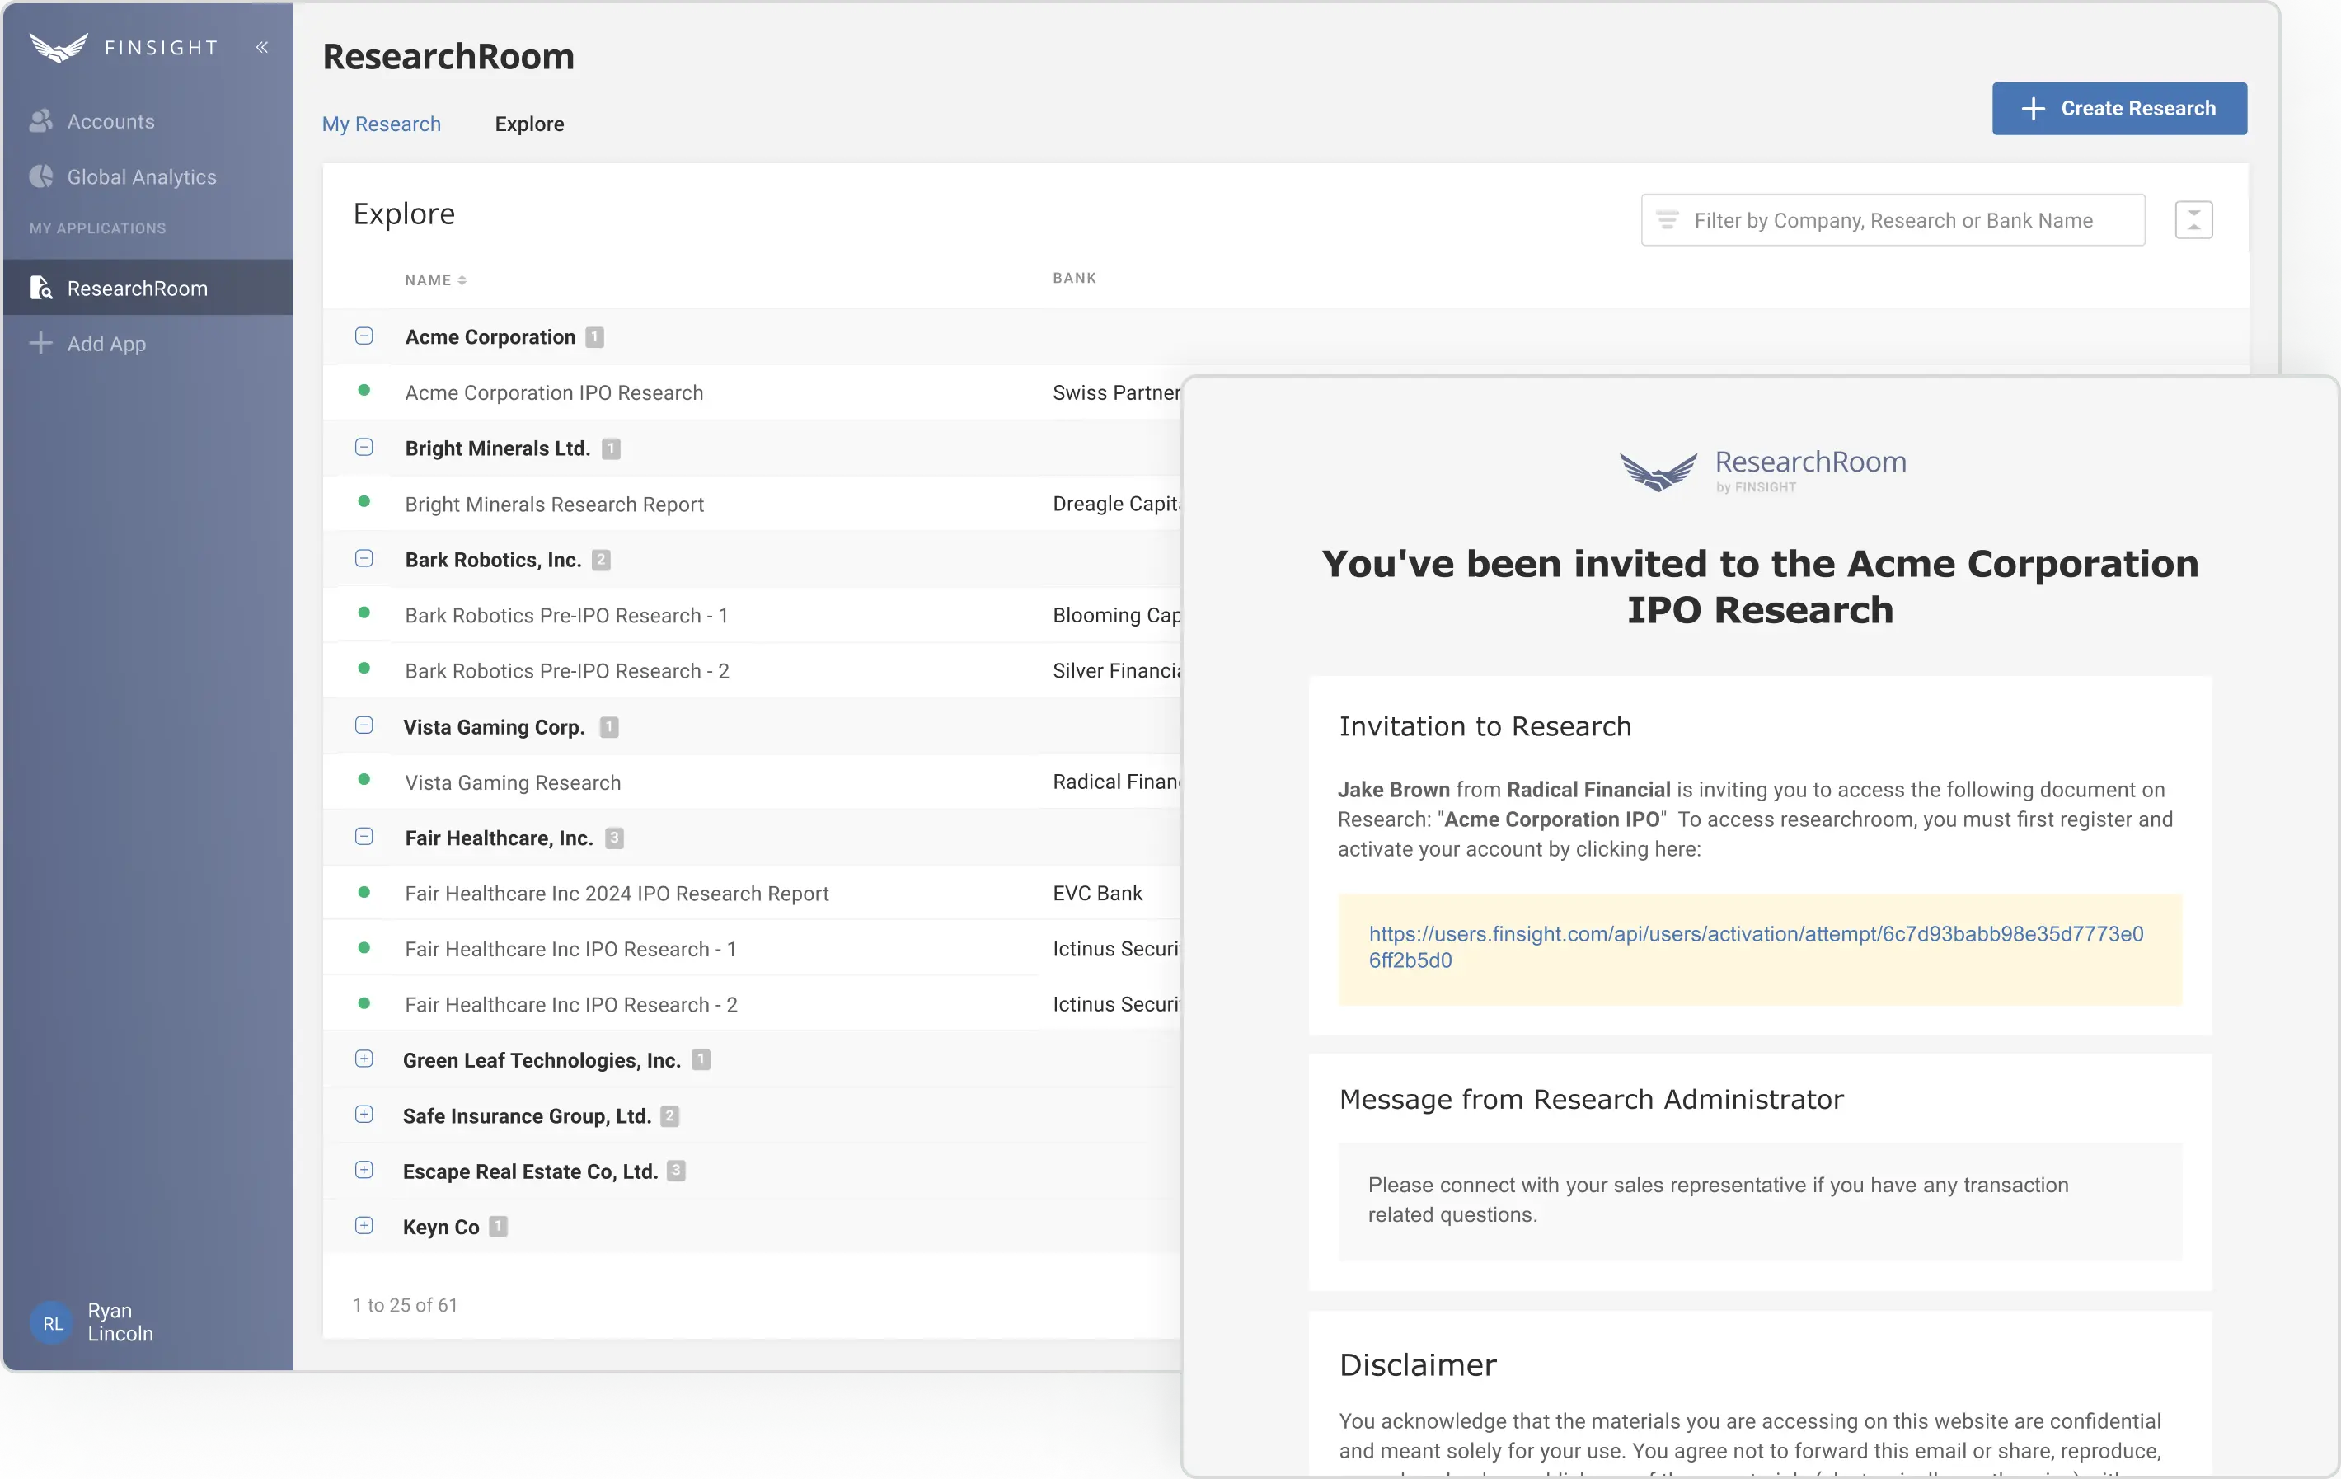Open Fair Healthcare Inc IPO Research - 1
The width and height of the screenshot is (2341, 1479).
[570, 949]
